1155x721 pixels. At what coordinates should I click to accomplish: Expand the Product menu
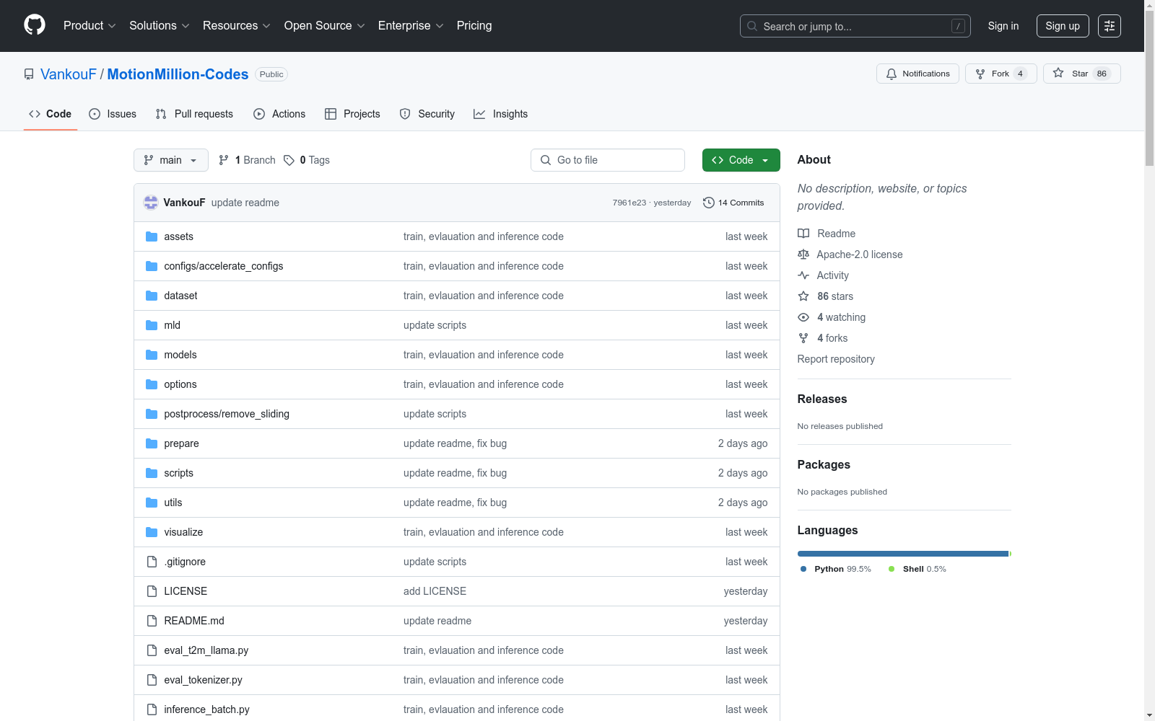pos(90,25)
